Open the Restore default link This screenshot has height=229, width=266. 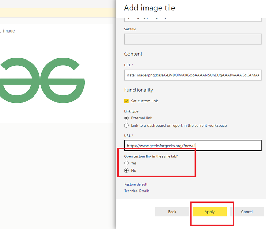tap(136, 184)
